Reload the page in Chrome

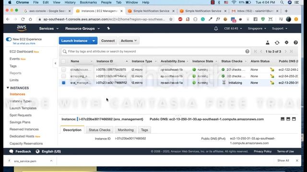[23, 19]
